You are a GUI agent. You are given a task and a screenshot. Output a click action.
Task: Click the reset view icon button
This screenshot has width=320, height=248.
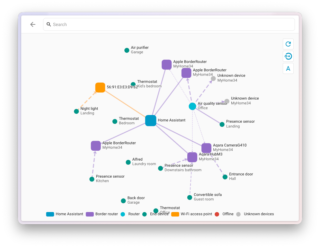click(288, 56)
